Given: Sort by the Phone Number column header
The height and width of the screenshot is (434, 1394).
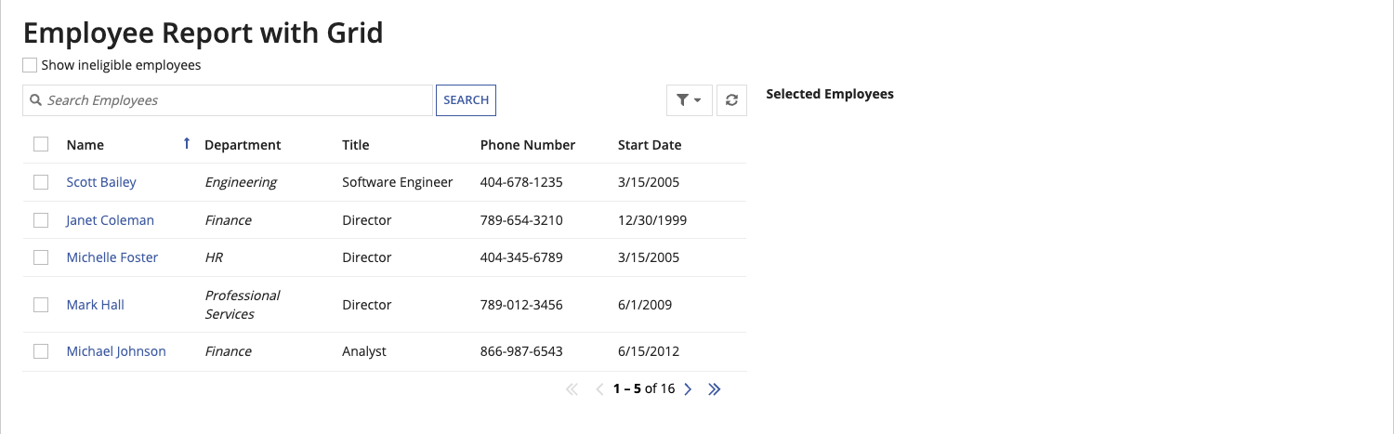Looking at the screenshot, I should [528, 145].
